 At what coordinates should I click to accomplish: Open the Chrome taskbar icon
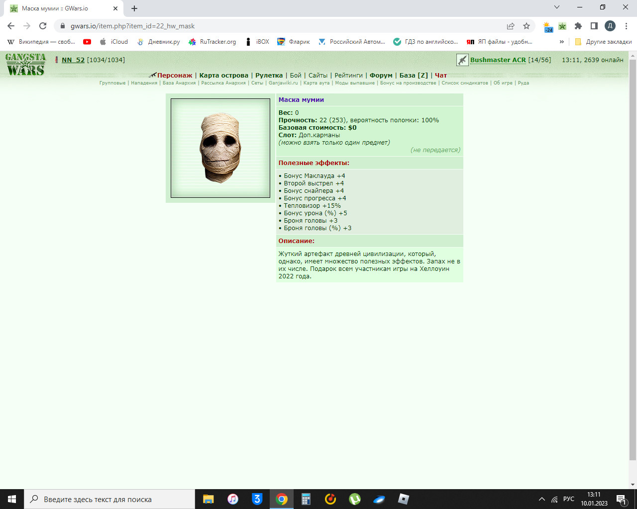[282, 499]
